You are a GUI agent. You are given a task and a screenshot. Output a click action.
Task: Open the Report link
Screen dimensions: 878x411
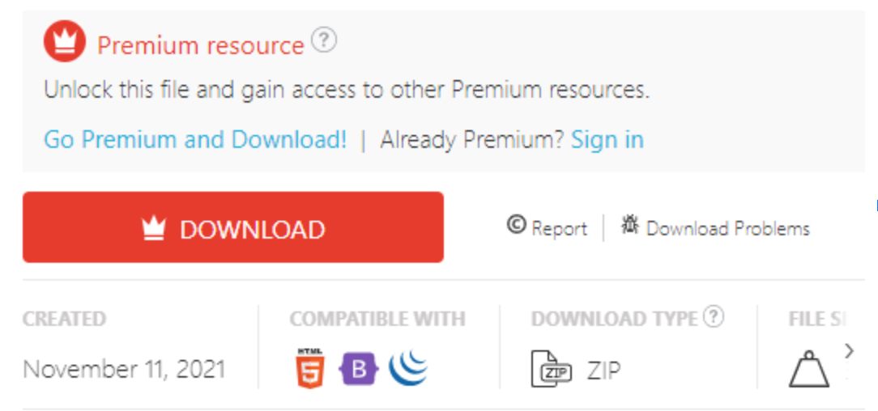click(x=560, y=229)
